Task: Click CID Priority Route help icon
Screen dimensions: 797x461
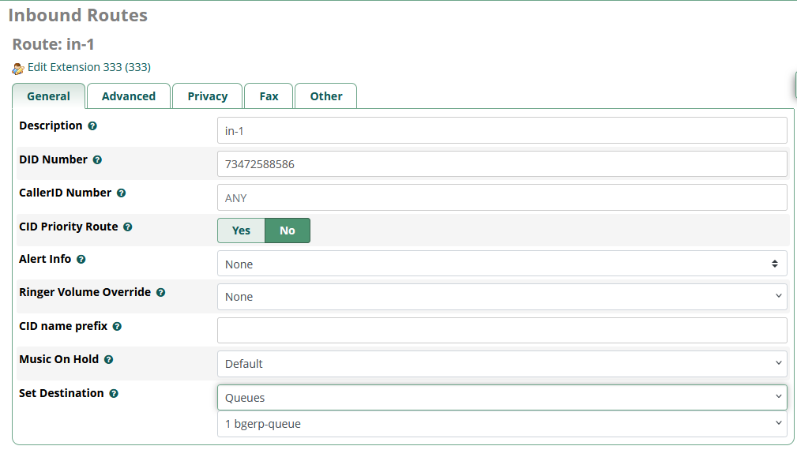Action: (x=127, y=227)
